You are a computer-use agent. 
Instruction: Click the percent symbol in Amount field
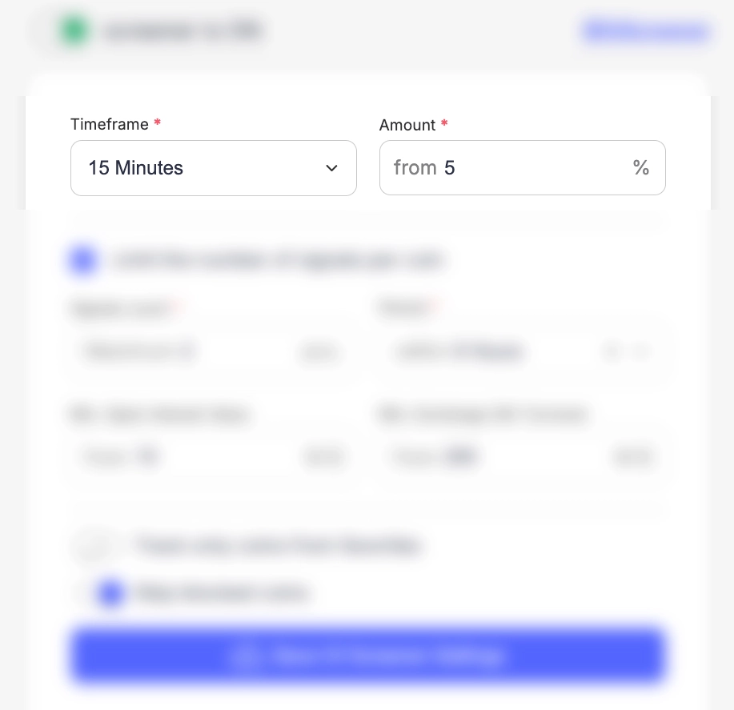tap(640, 168)
